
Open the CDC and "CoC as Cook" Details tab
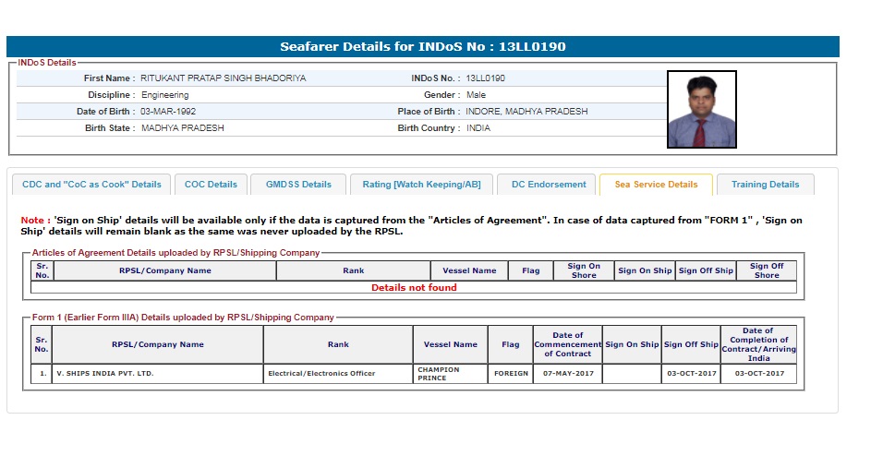tap(91, 185)
